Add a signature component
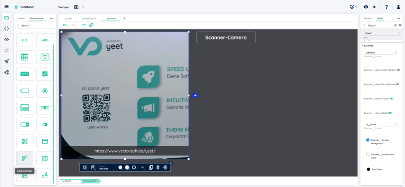This screenshot has height=187, width=405. tap(45, 175)
